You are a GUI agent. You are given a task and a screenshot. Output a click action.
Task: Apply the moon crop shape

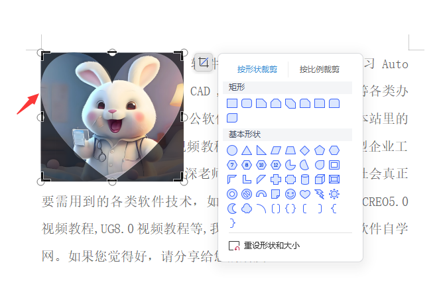pyautogui.click(x=232, y=209)
